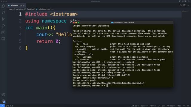
Task: Open the Accounts menu icon
Action: [3, 95]
